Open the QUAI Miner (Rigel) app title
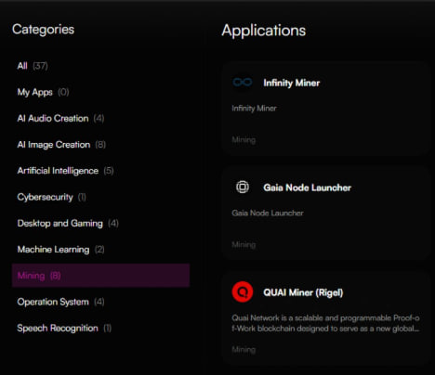This screenshot has width=435, height=375. click(x=303, y=292)
